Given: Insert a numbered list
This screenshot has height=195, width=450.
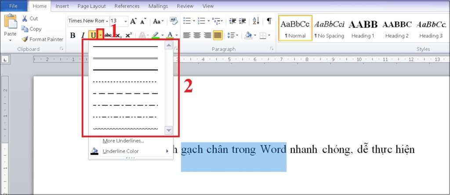Looking at the screenshot, I should click(201, 21).
